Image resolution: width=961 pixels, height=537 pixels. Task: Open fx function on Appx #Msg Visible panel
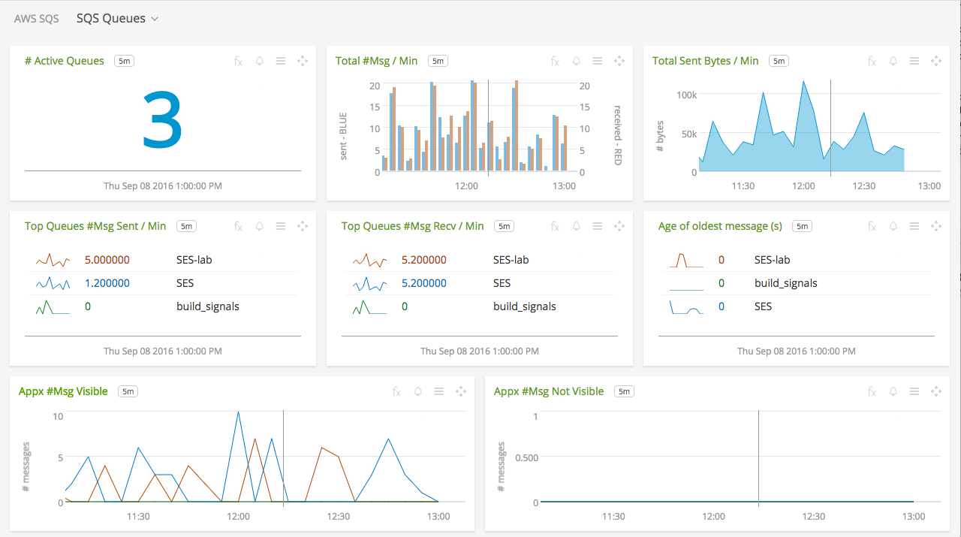(x=396, y=391)
